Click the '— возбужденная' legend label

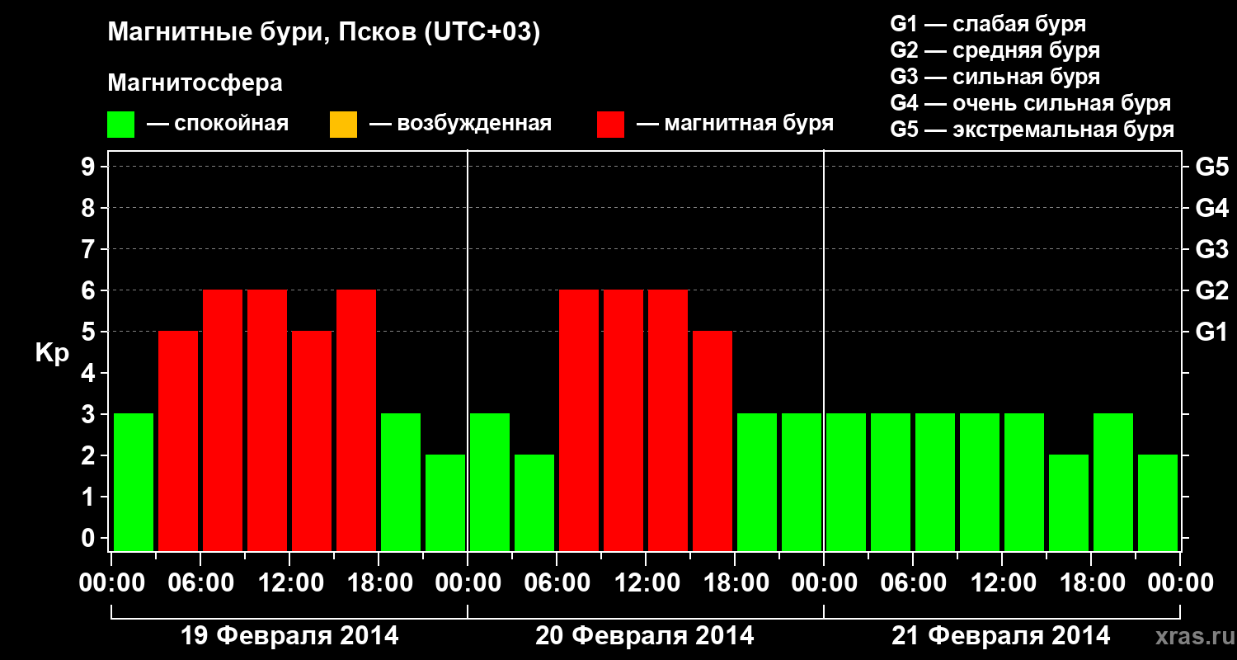(x=460, y=124)
